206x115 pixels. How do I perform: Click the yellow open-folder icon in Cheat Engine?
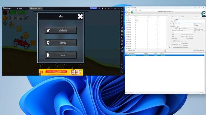pyautogui.click(x=129, y=12)
